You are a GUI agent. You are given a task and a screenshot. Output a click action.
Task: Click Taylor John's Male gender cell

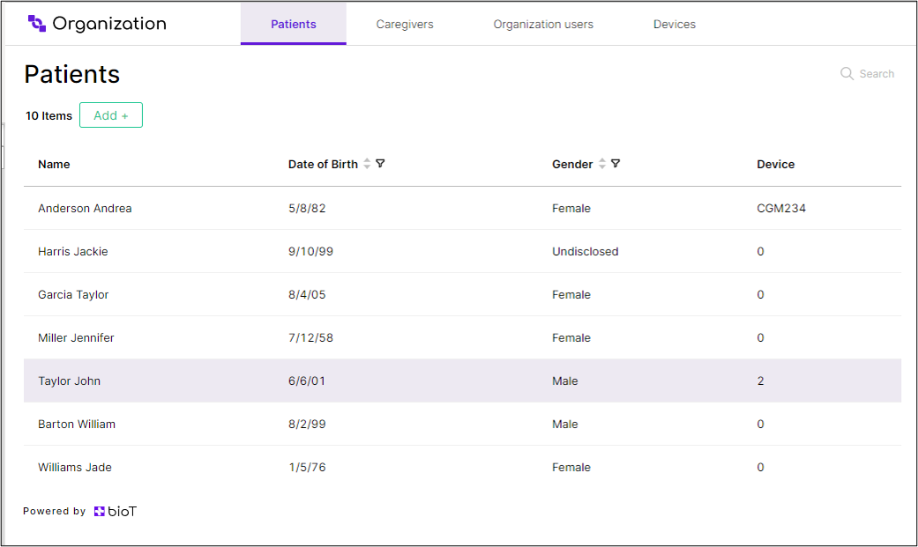tap(565, 381)
